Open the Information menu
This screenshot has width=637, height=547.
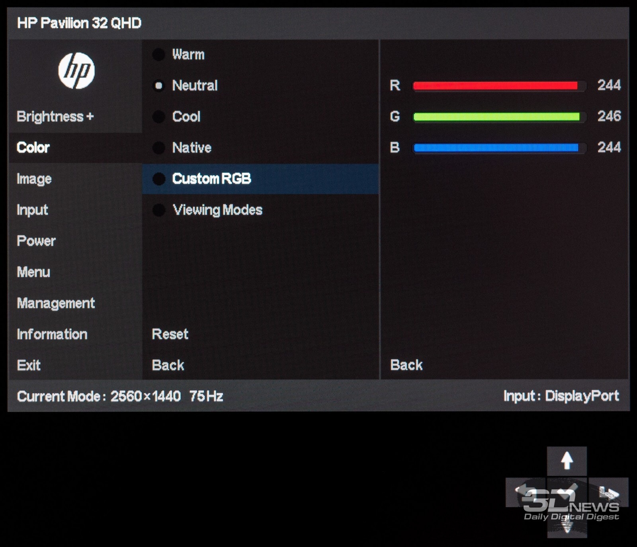[x=52, y=334]
